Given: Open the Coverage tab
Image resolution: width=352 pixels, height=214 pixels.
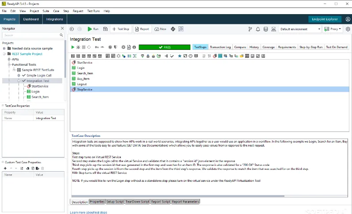Looking at the screenshot, I should point(269,47).
